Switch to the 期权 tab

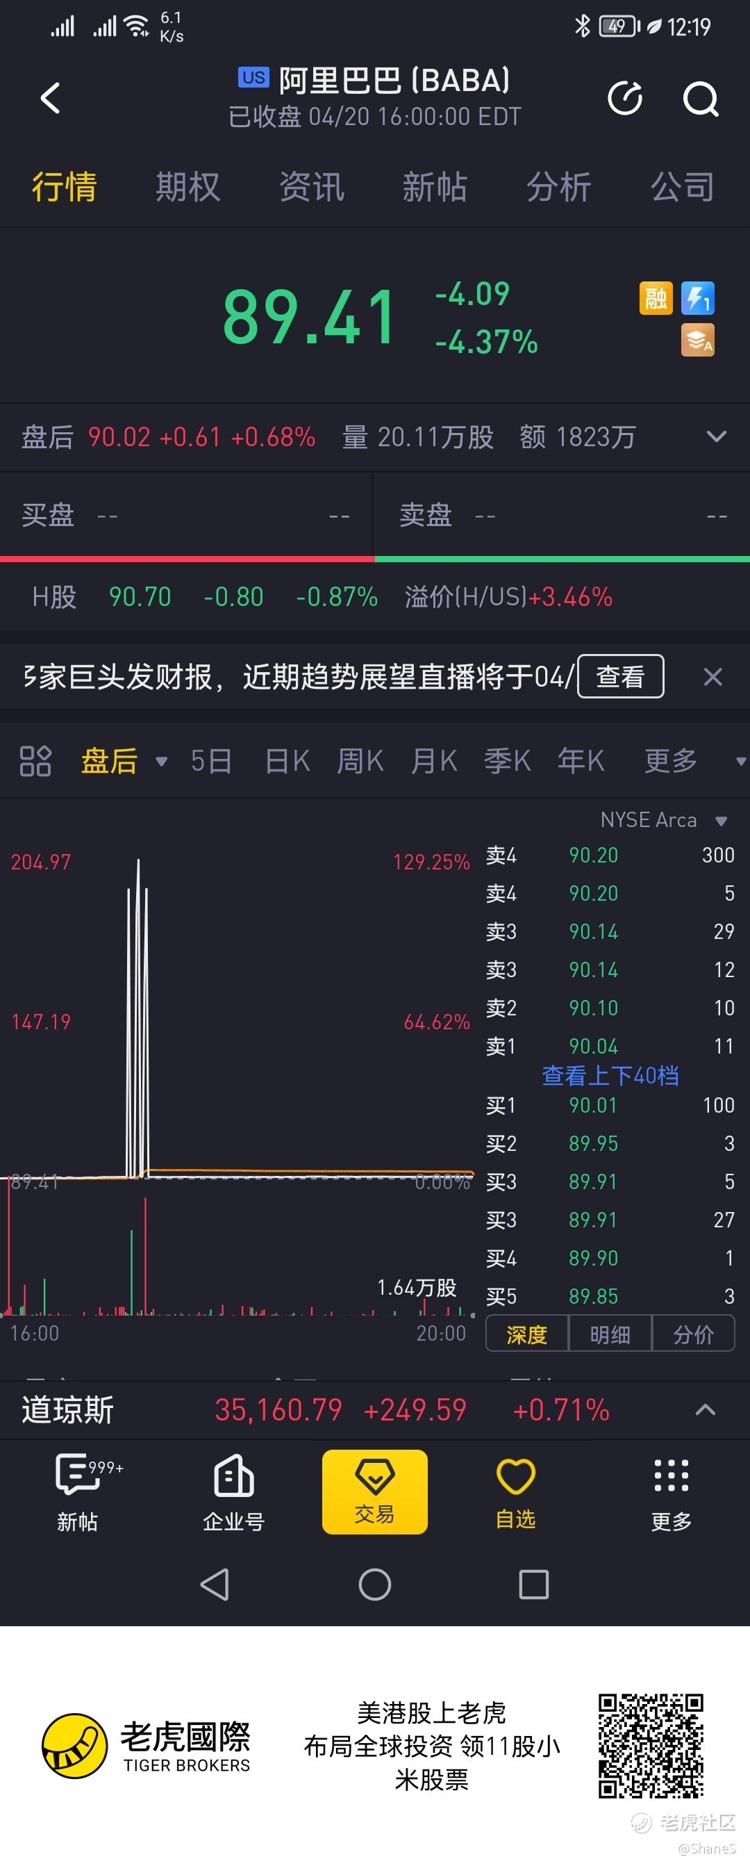(x=187, y=186)
